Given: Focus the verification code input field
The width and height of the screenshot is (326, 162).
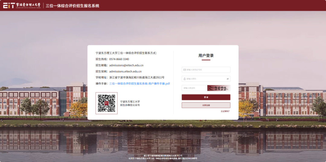Looking at the screenshot, I should pos(194,88).
